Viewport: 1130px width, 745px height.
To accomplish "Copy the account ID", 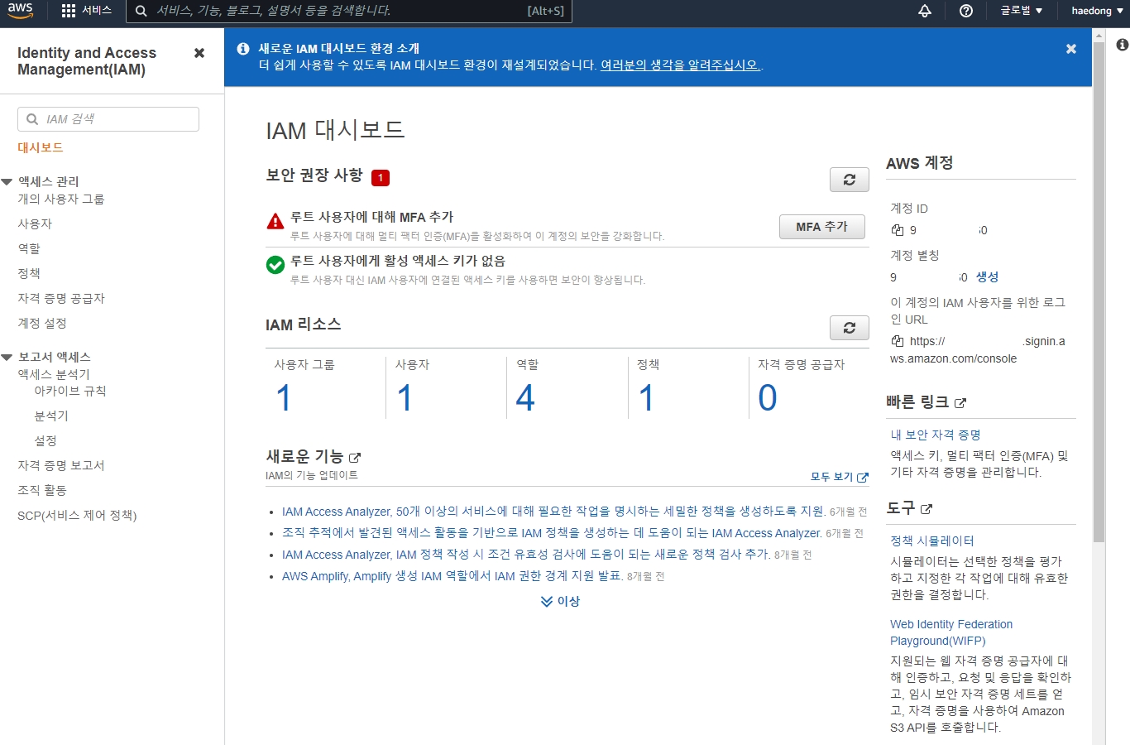I will [898, 230].
